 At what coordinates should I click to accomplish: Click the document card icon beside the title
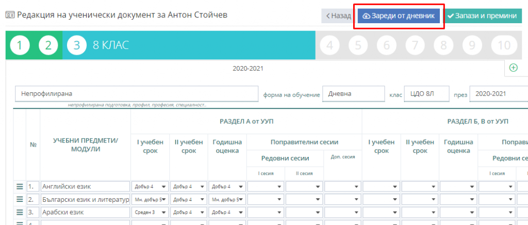pos(10,15)
